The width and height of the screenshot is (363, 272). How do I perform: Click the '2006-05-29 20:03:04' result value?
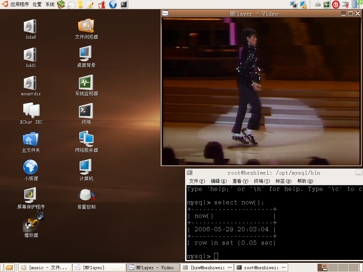pyautogui.click(x=231, y=229)
